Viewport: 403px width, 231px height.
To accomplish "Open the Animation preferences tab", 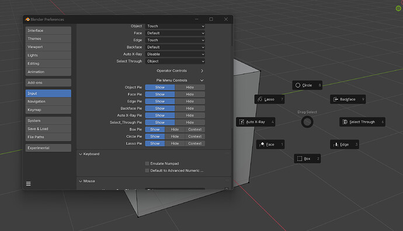I will pos(48,72).
